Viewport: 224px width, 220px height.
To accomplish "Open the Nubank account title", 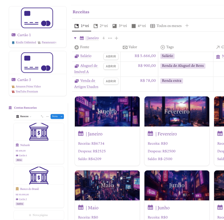I will [x=25, y=145].
